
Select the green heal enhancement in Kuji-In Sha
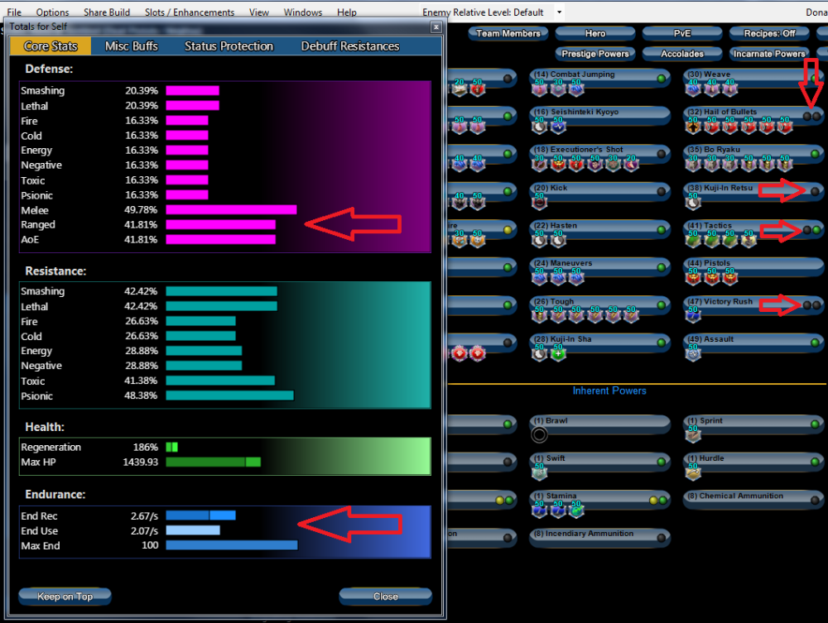pyautogui.click(x=559, y=353)
